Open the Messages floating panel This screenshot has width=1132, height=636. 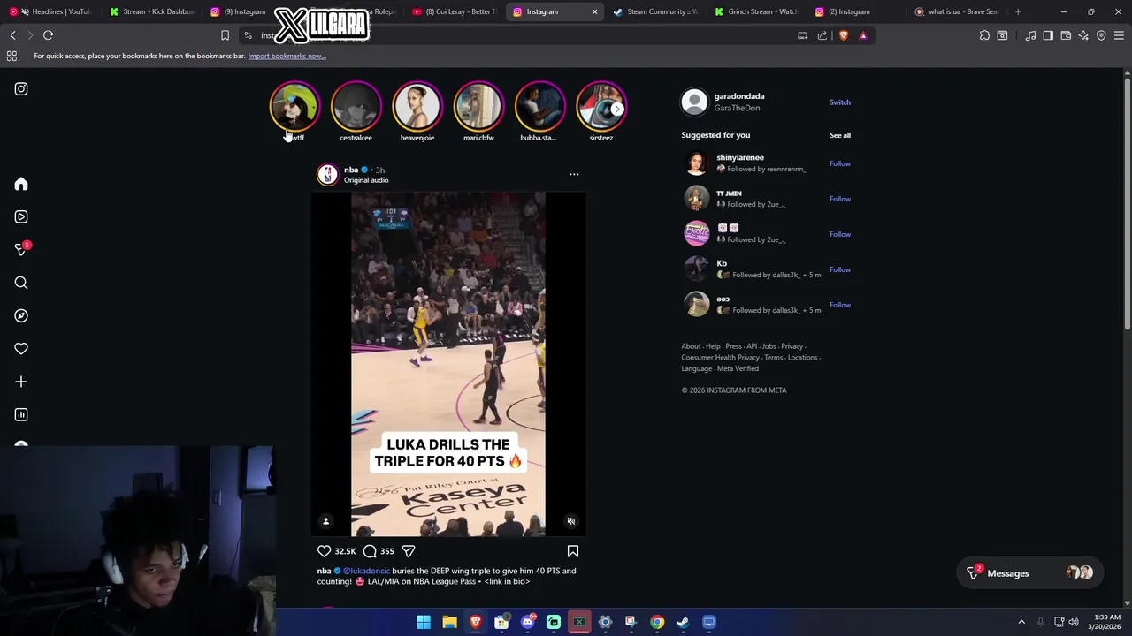[x=1029, y=573]
